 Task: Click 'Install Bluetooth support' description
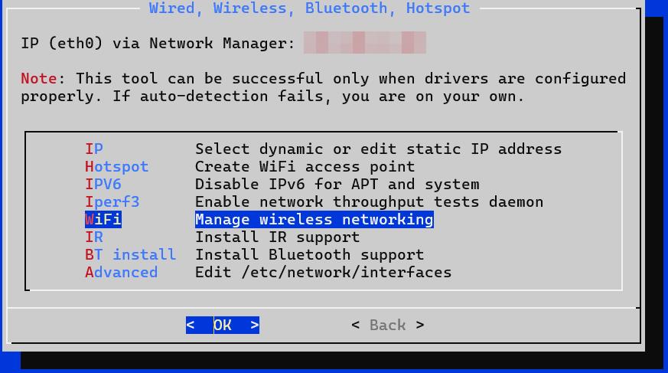coord(310,254)
